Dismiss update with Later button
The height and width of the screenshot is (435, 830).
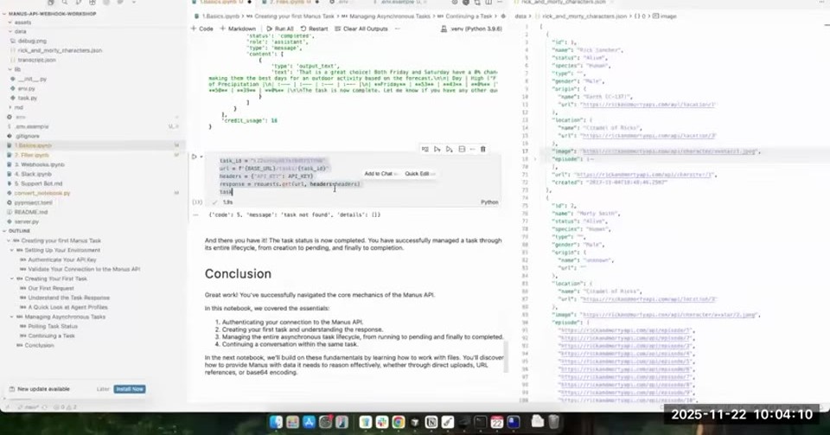103,389
